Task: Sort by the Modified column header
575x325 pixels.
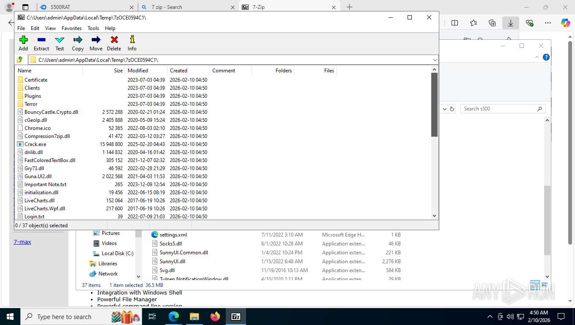Action: coord(146,71)
